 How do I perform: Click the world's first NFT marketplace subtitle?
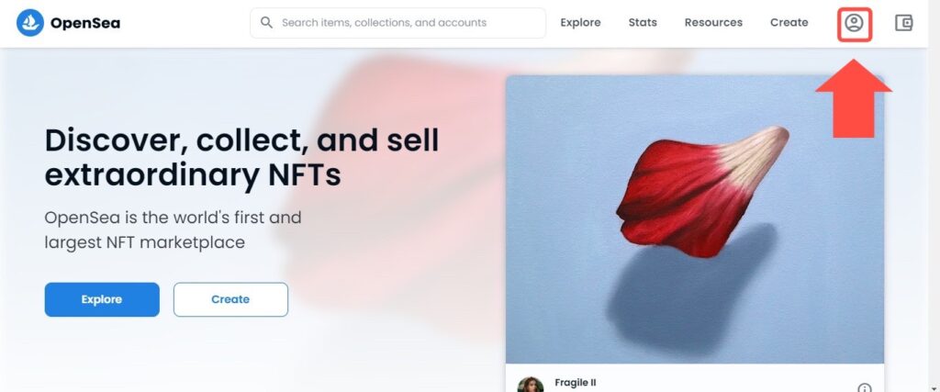pyautogui.click(x=173, y=230)
